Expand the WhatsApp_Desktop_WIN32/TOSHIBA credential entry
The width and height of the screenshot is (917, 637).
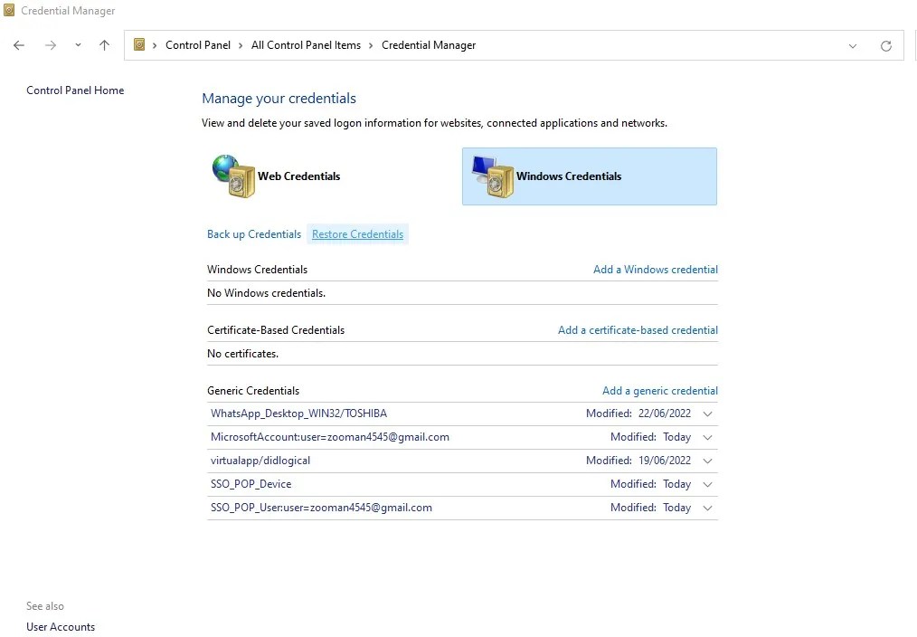coord(708,414)
